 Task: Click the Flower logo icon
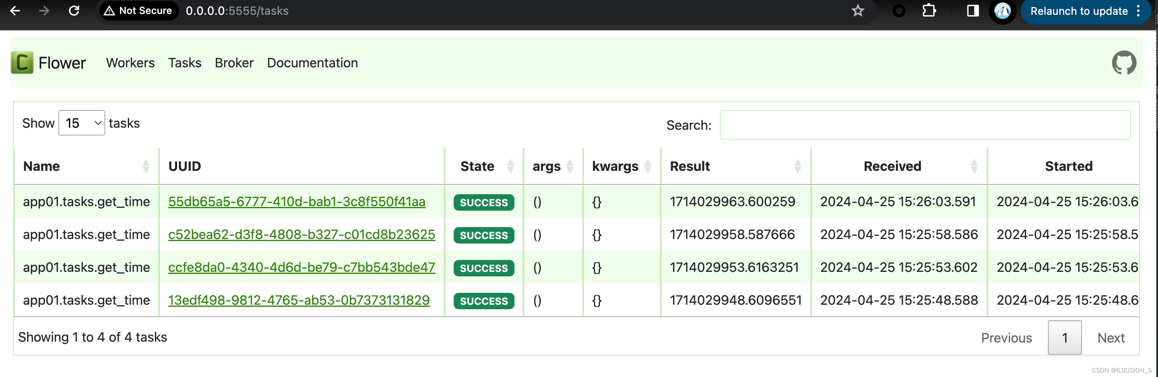22,62
